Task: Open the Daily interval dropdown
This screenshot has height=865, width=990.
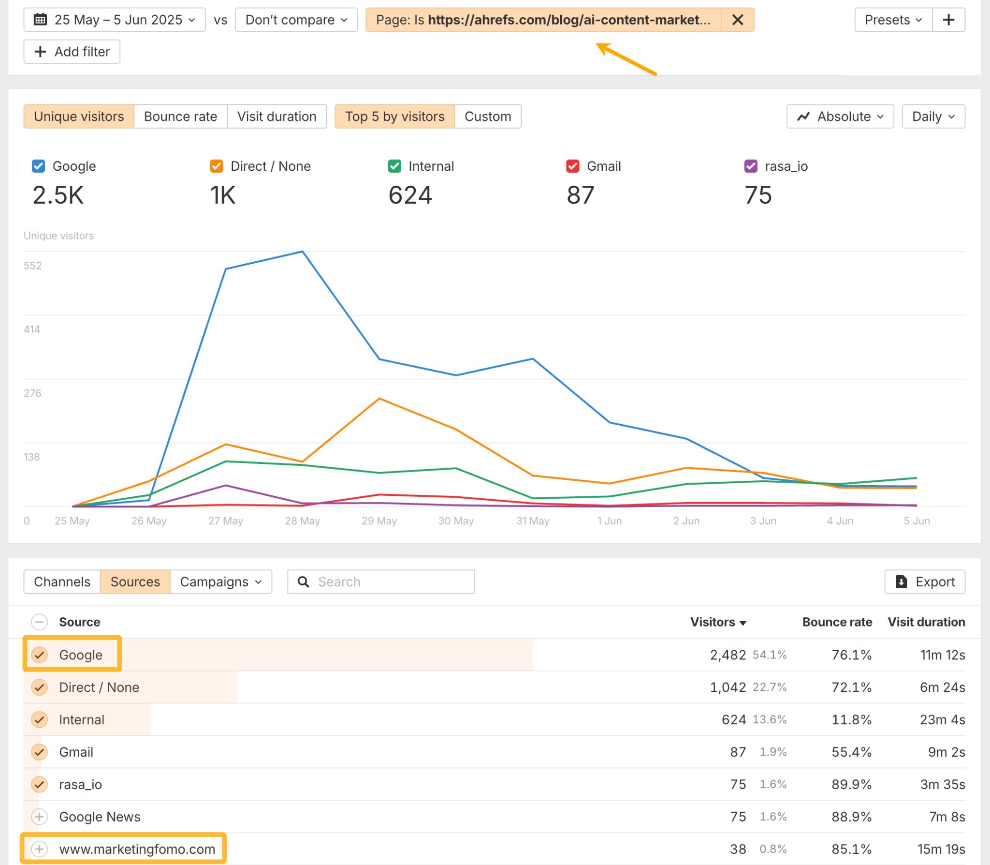Action: pyautogui.click(x=933, y=116)
